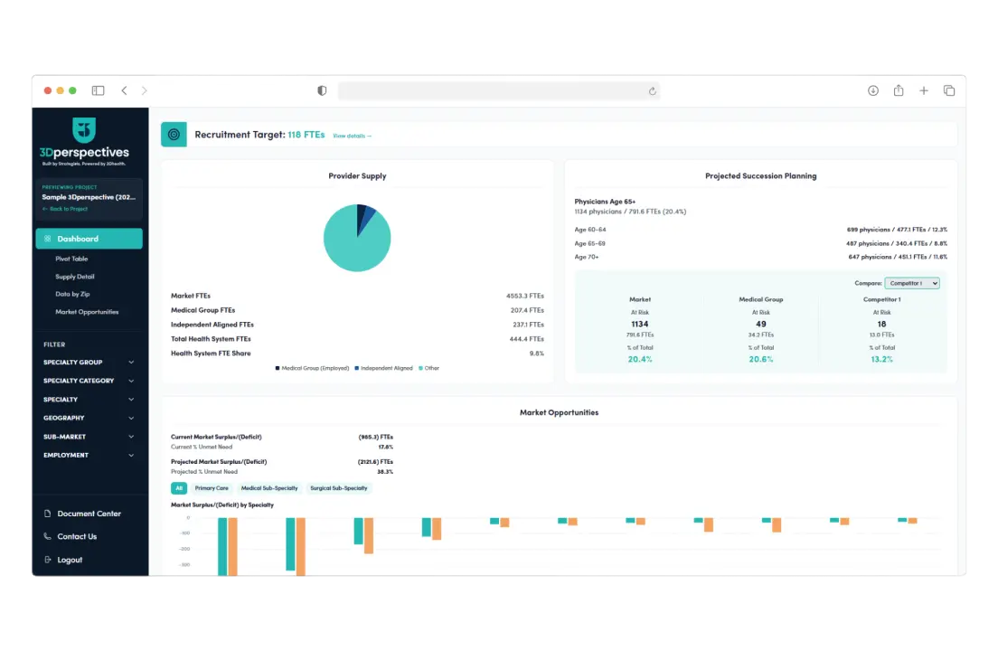
Task: Select the All specialty tab
Action: click(x=179, y=488)
